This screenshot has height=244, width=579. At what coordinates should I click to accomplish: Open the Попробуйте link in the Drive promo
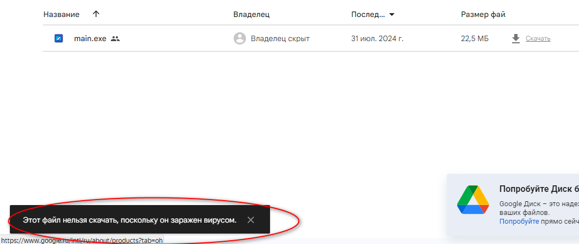[x=519, y=221]
